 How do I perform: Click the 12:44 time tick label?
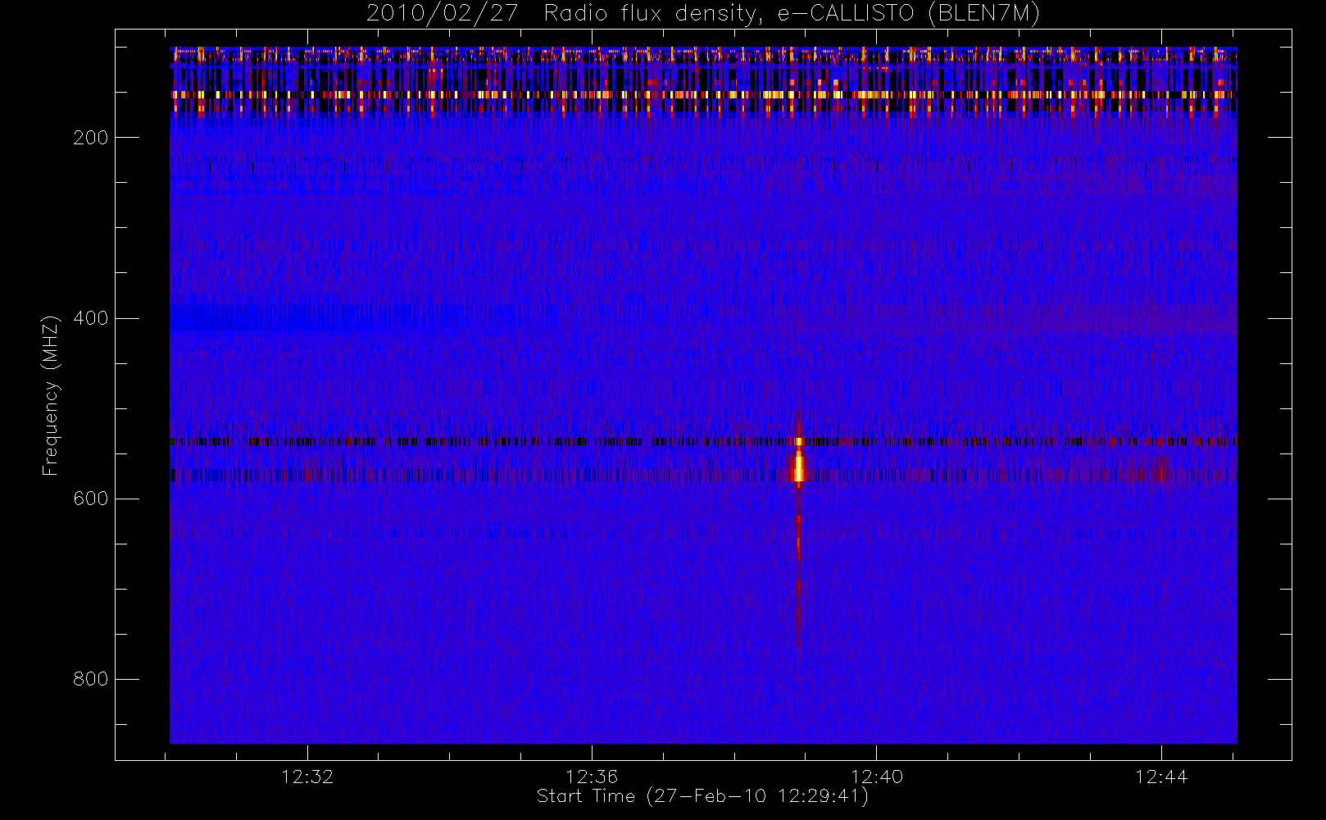[1161, 777]
